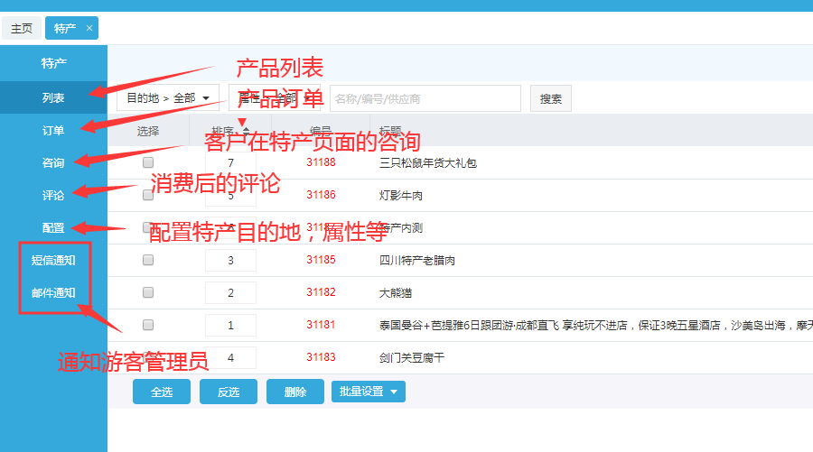Click the 全选 button

[162, 392]
